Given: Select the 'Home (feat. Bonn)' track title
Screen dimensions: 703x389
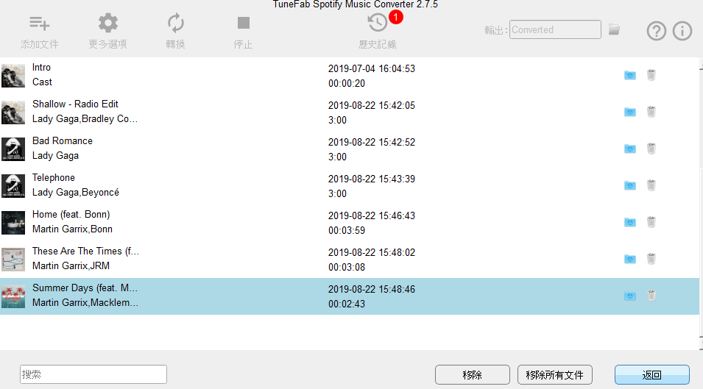Looking at the screenshot, I should tap(71, 215).
